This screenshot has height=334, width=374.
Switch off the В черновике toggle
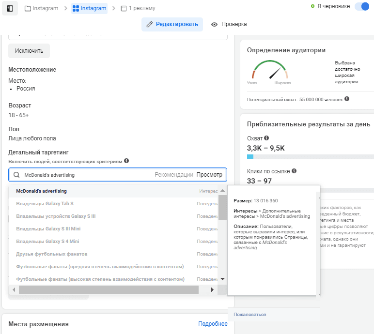(x=361, y=6)
